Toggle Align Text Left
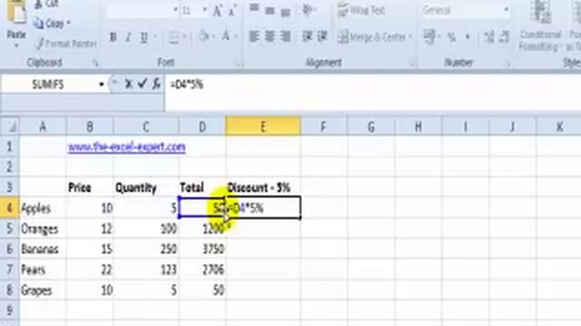The width and height of the screenshot is (581, 326). (x=254, y=36)
